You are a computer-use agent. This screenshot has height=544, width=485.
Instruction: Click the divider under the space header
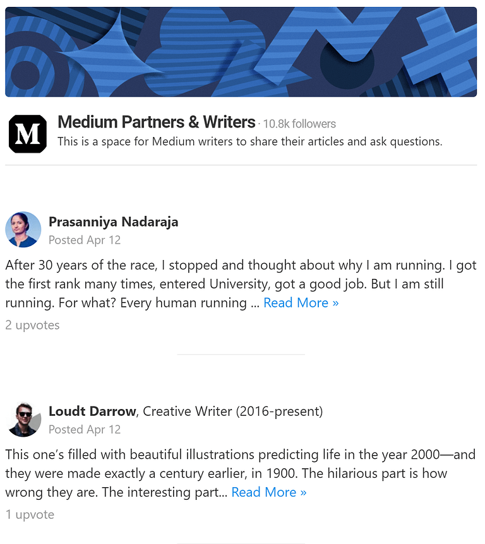click(242, 165)
